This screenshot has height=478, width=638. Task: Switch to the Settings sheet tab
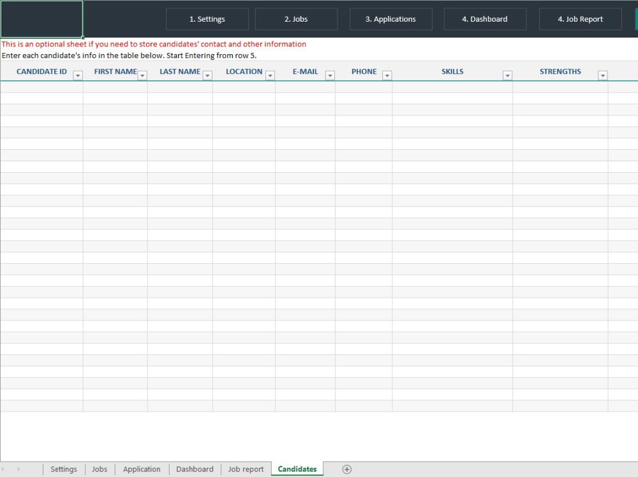click(64, 469)
